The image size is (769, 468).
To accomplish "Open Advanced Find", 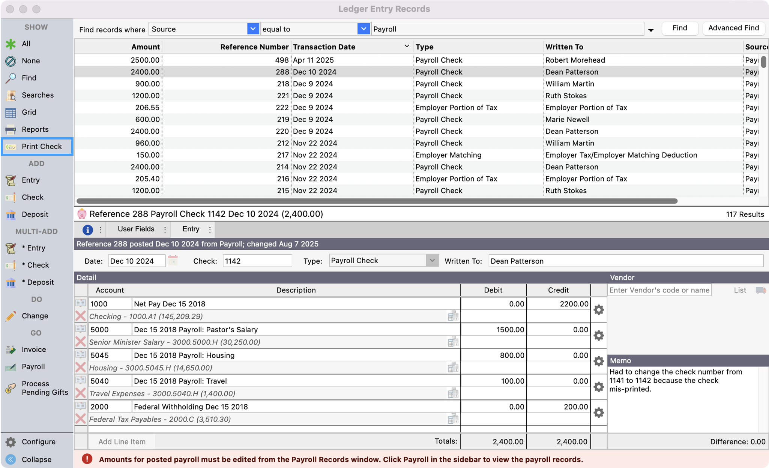I will pos(733,28).
